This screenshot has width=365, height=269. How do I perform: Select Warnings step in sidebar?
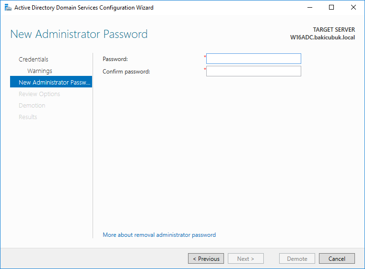coord(40,71)
